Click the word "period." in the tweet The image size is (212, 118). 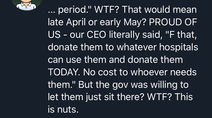pyautogui.click(x=73, y=10)
